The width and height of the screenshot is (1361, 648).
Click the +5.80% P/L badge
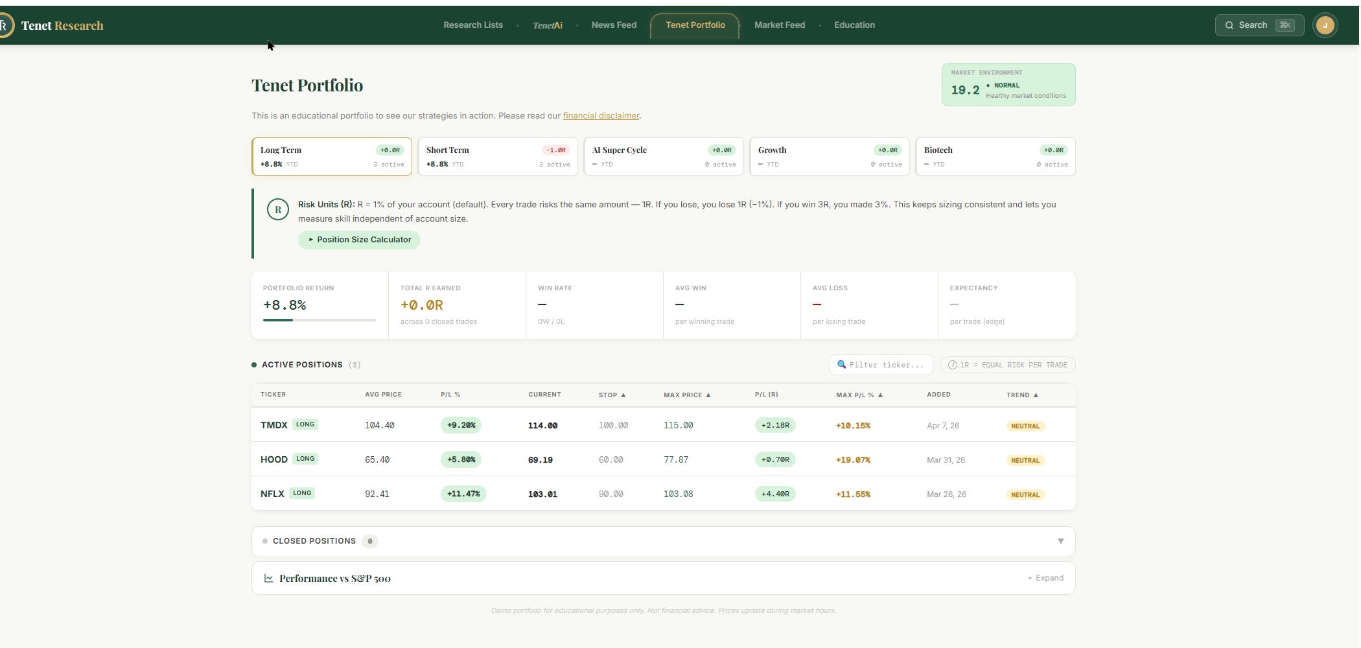click(461, 459)
